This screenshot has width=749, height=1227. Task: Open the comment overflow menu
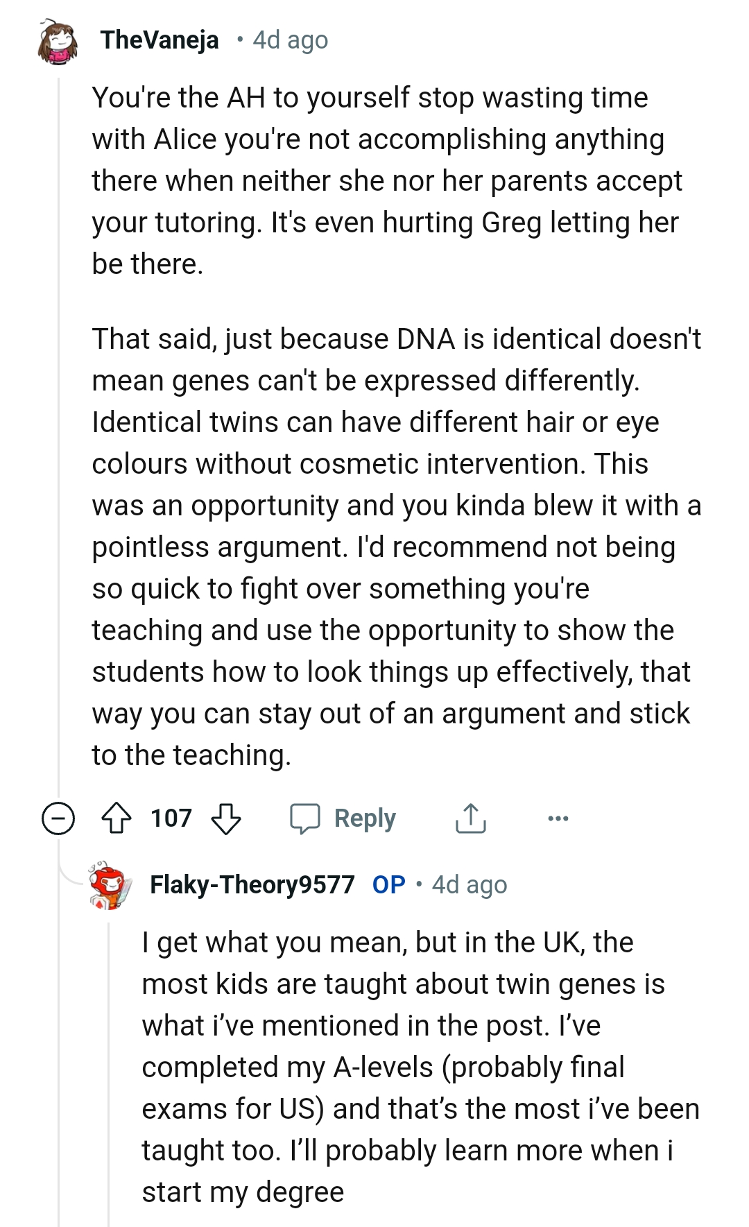point(558,819)
